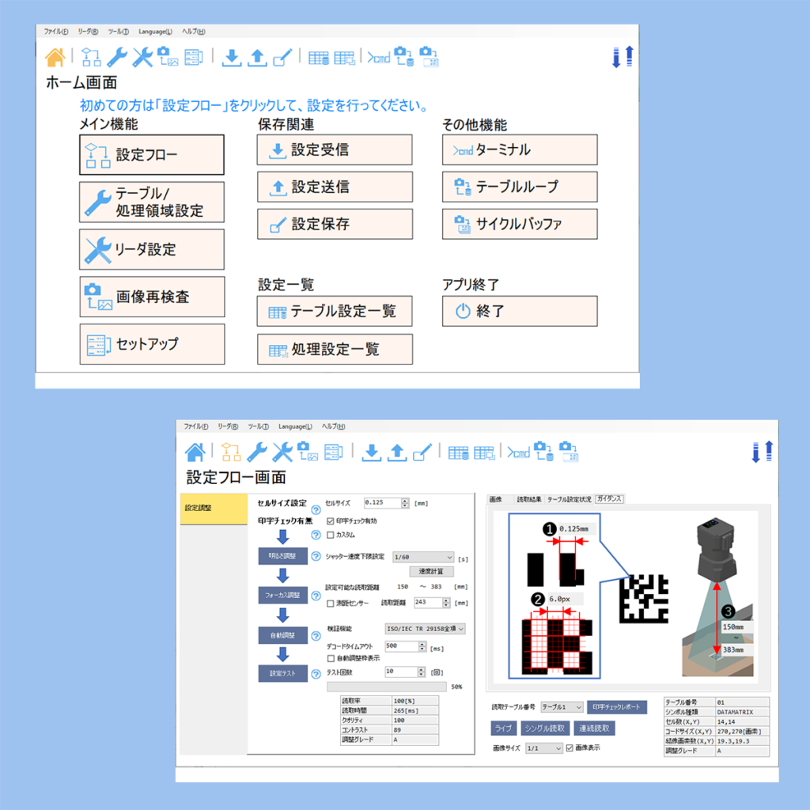
Task: Click help icon next to 明るさ調整
Action: [316, 556]
